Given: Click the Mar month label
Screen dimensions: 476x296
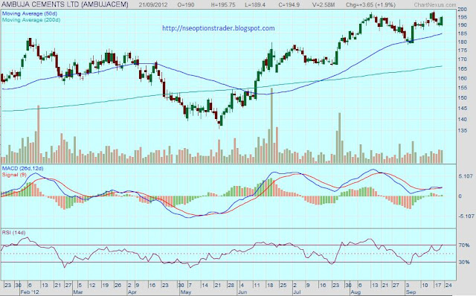Looking at the screenshot, I should 78,292.
